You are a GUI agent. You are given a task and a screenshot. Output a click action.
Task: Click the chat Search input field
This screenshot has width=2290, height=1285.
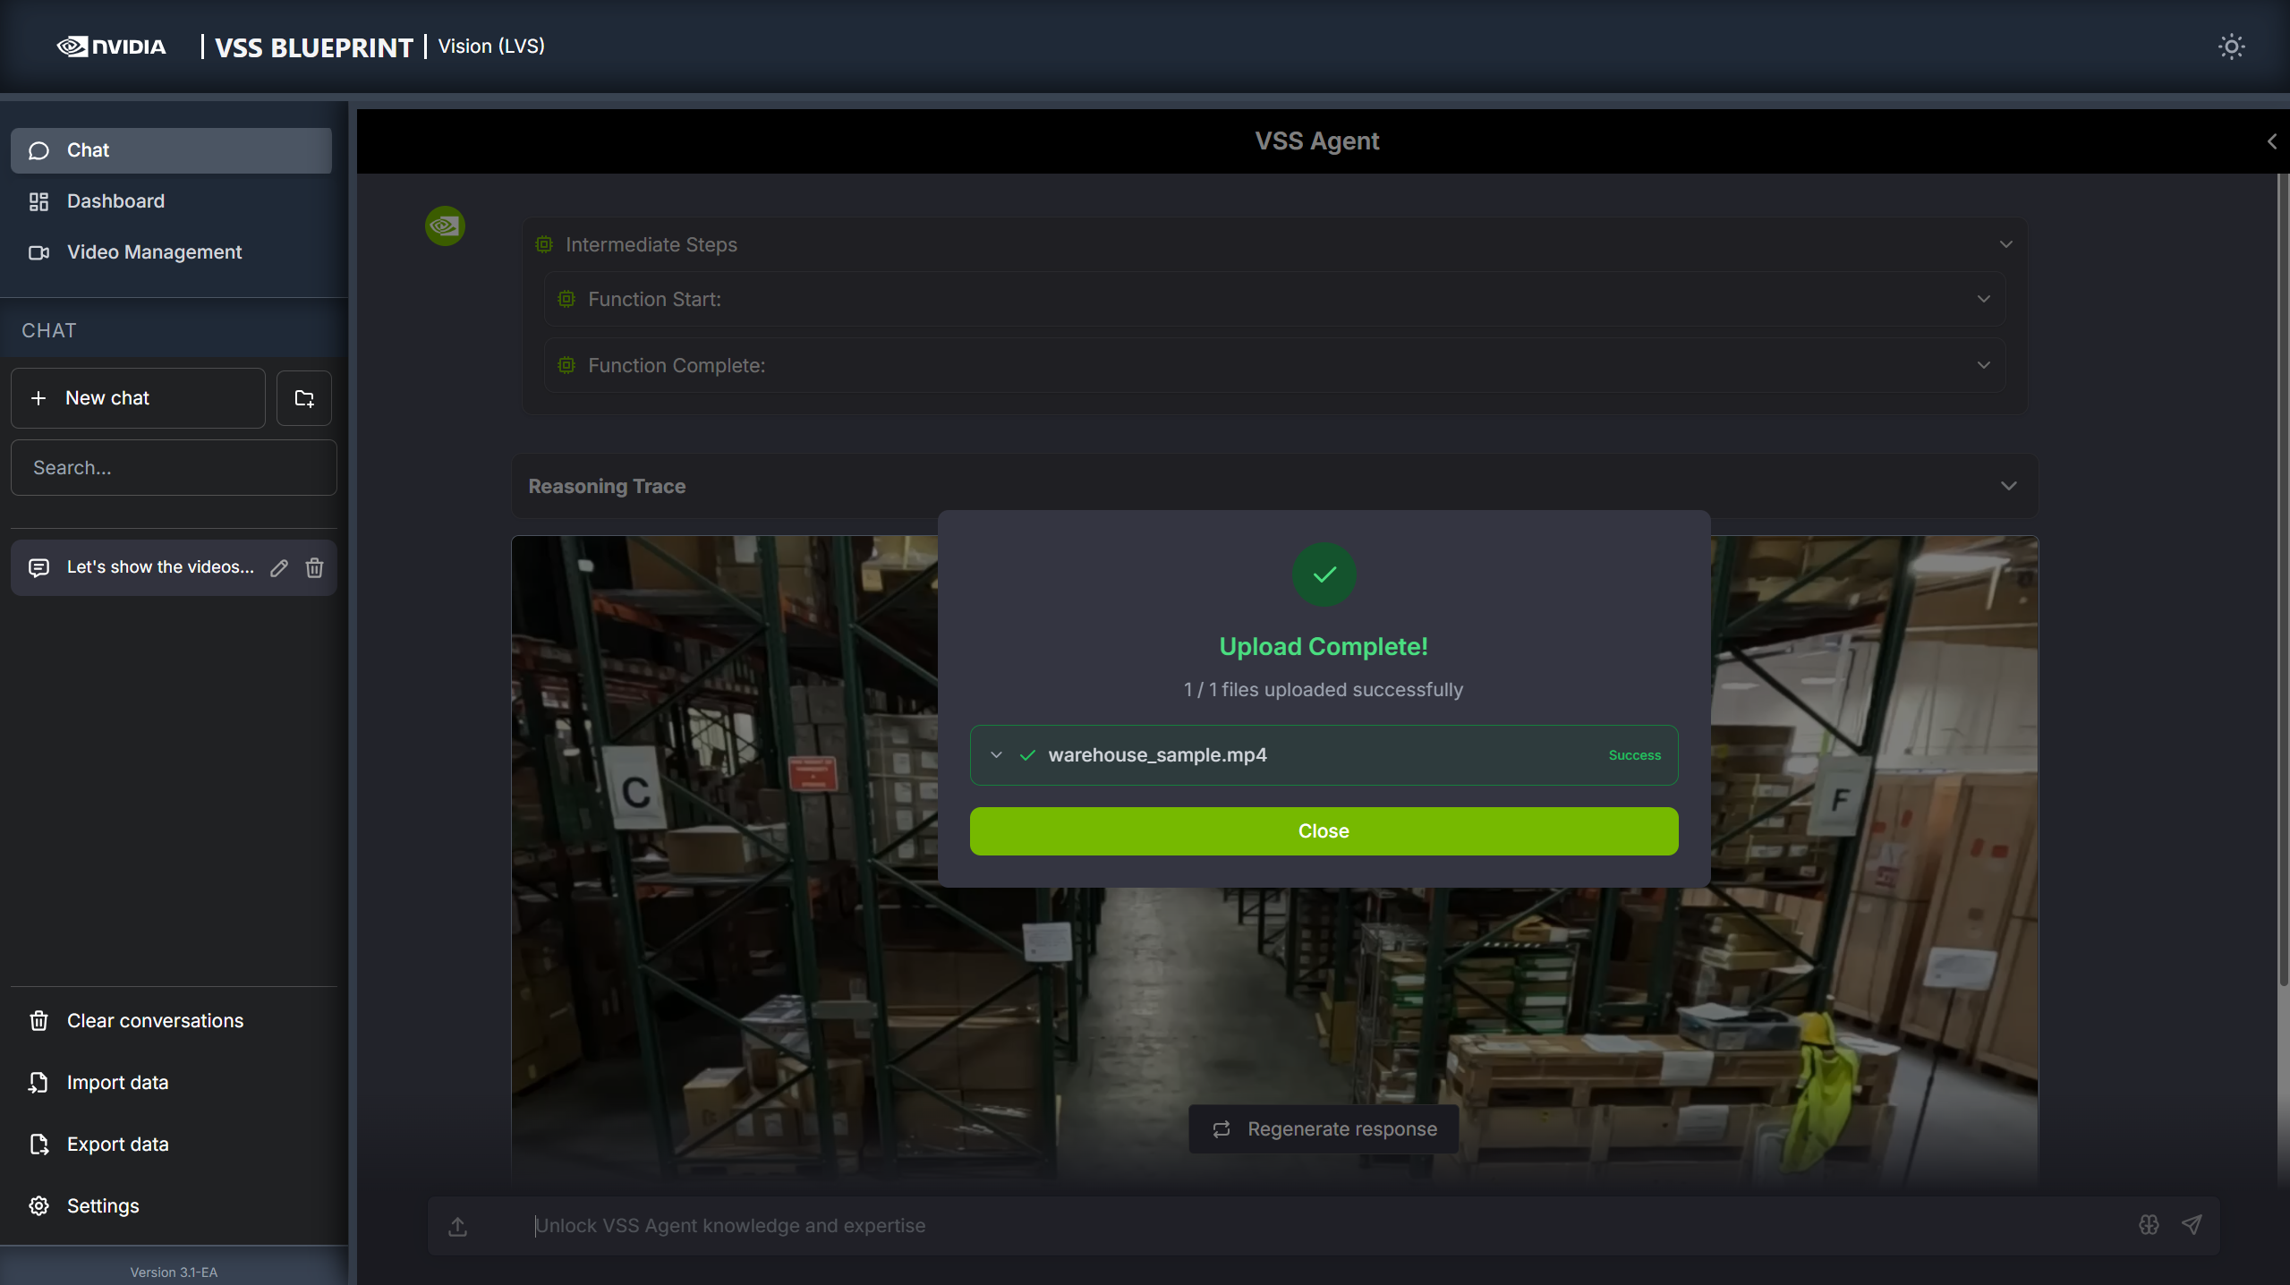point(174,468)
